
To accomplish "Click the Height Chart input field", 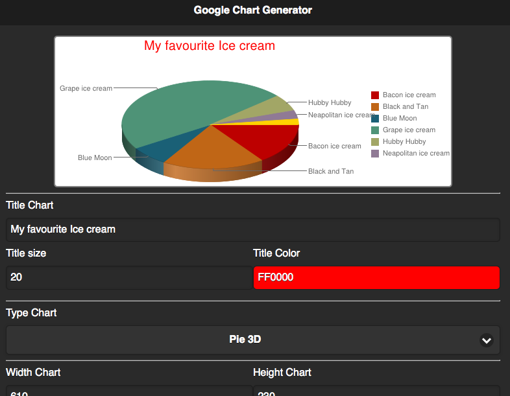I will (376, 391).
